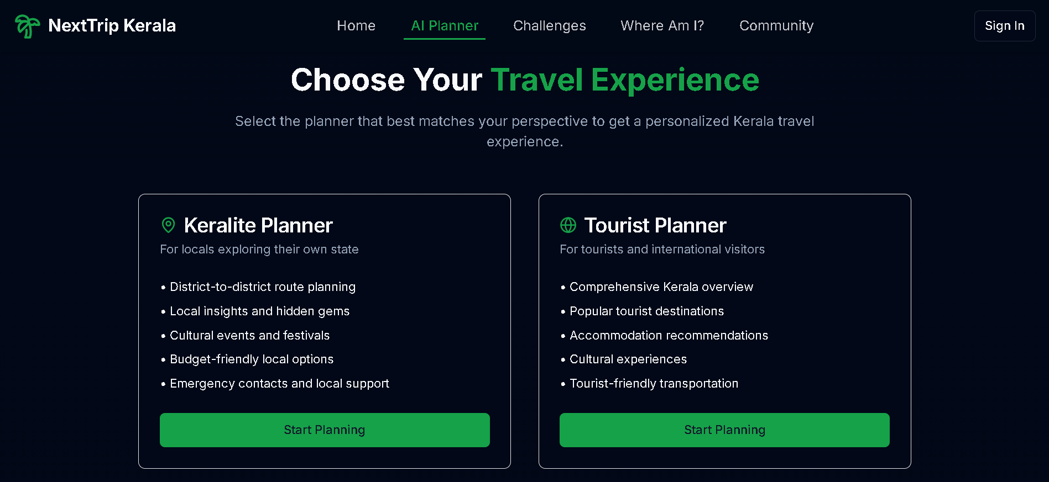The width and height of the screenshot is (1049, 482).
Task: Click the location pin icon beside Keralite Planner
Action: point(168,225)
